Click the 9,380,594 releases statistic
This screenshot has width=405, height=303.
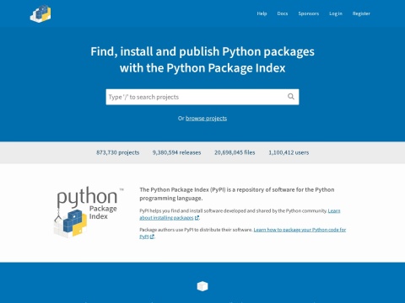click(x=176, y=152)
